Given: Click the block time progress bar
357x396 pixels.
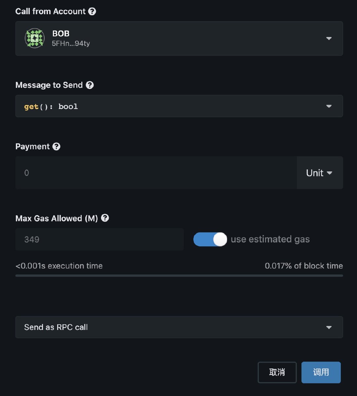Looking at the screenshot, I should click(x=179, y=275).
